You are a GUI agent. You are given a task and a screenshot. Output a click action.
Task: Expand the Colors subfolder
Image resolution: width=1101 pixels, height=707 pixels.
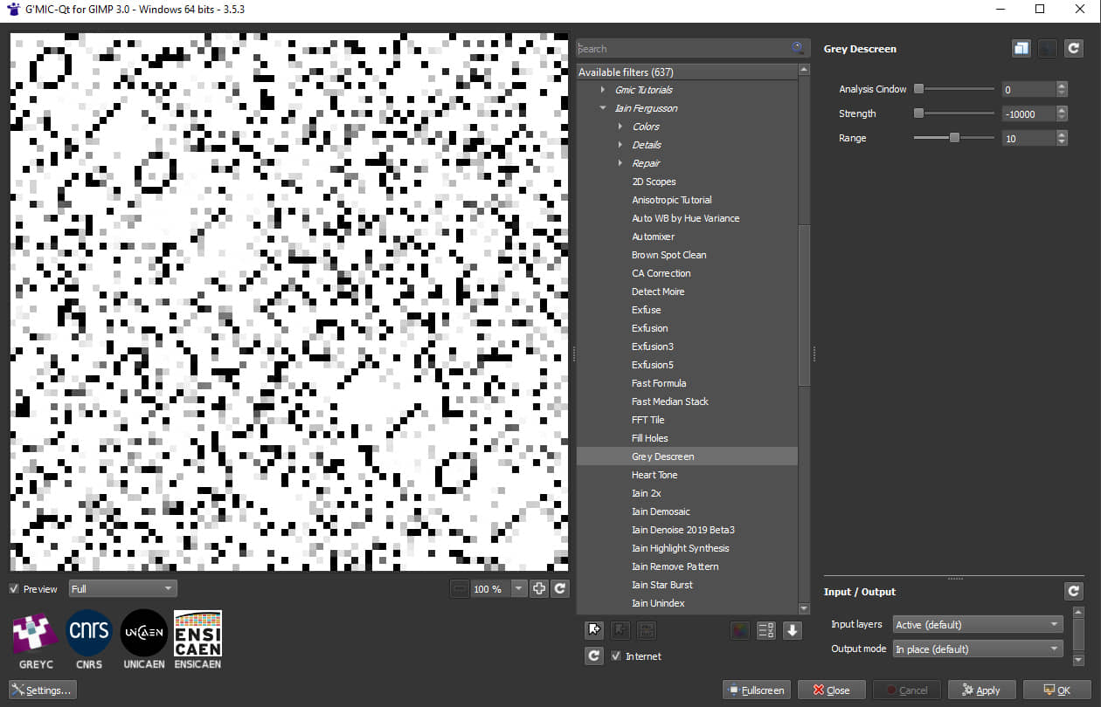(620, 127)
